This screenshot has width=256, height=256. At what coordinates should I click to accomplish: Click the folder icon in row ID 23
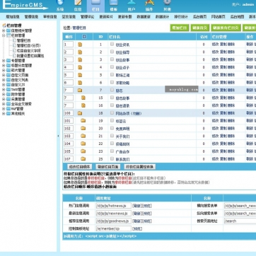coord(83,151)
